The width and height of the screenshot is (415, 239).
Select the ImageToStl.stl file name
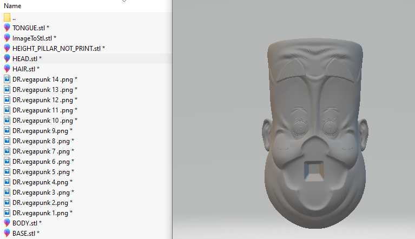[34, 38]
